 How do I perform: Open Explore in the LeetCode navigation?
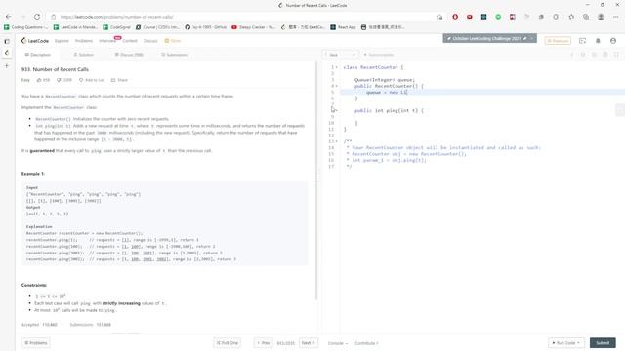coord(62,41)
